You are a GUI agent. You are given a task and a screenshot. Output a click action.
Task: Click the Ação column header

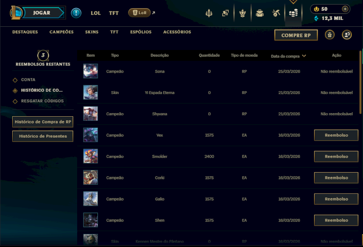pos(336,55)
